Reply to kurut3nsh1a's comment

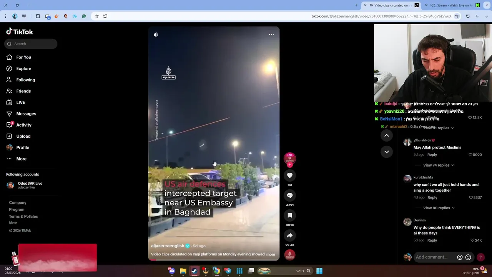(432, 197)
